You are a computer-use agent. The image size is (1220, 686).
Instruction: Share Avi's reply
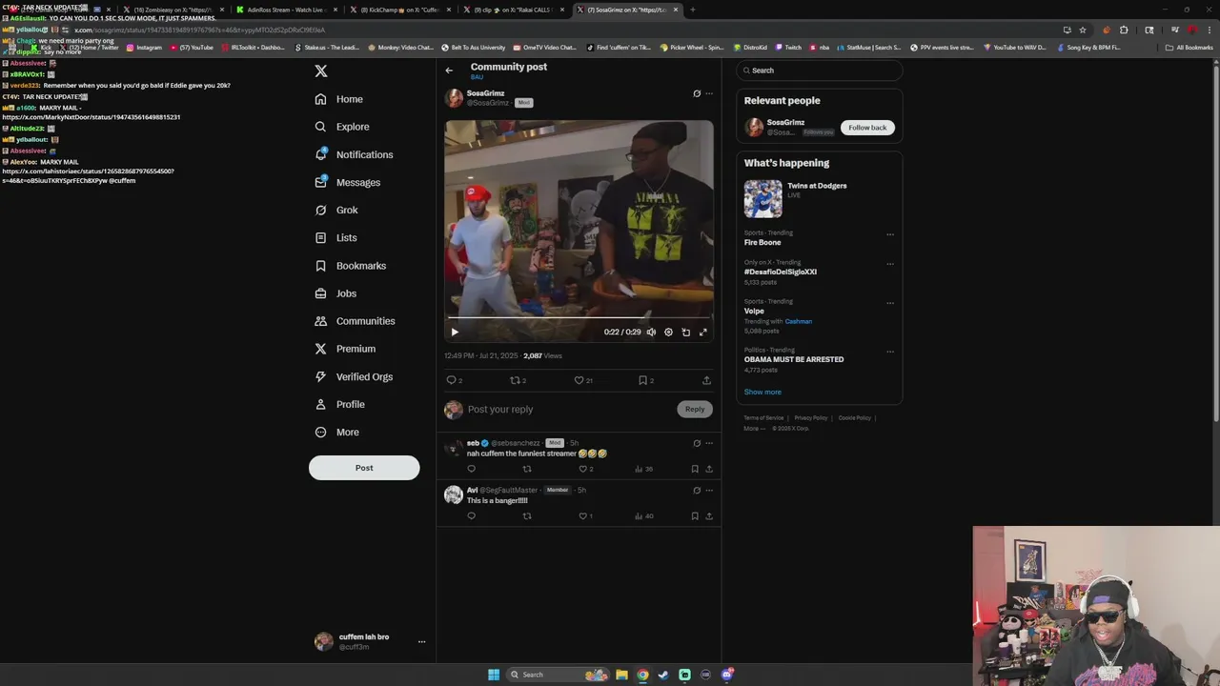coord(709,516)
